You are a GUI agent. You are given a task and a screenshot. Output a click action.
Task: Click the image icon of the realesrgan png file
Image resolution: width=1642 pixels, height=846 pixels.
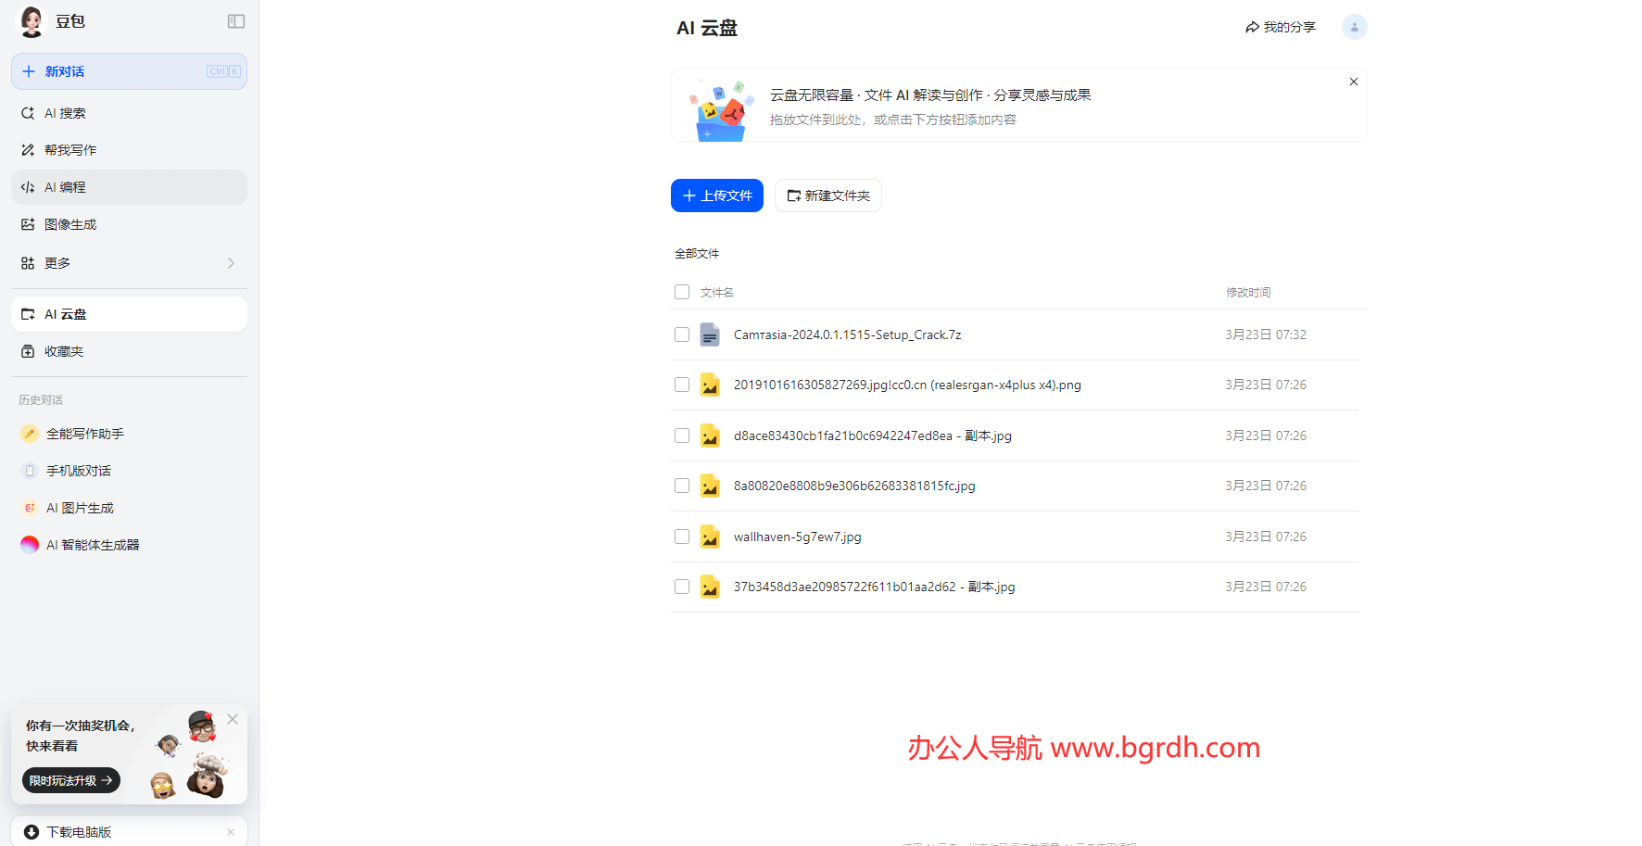[x=710, y=385]
